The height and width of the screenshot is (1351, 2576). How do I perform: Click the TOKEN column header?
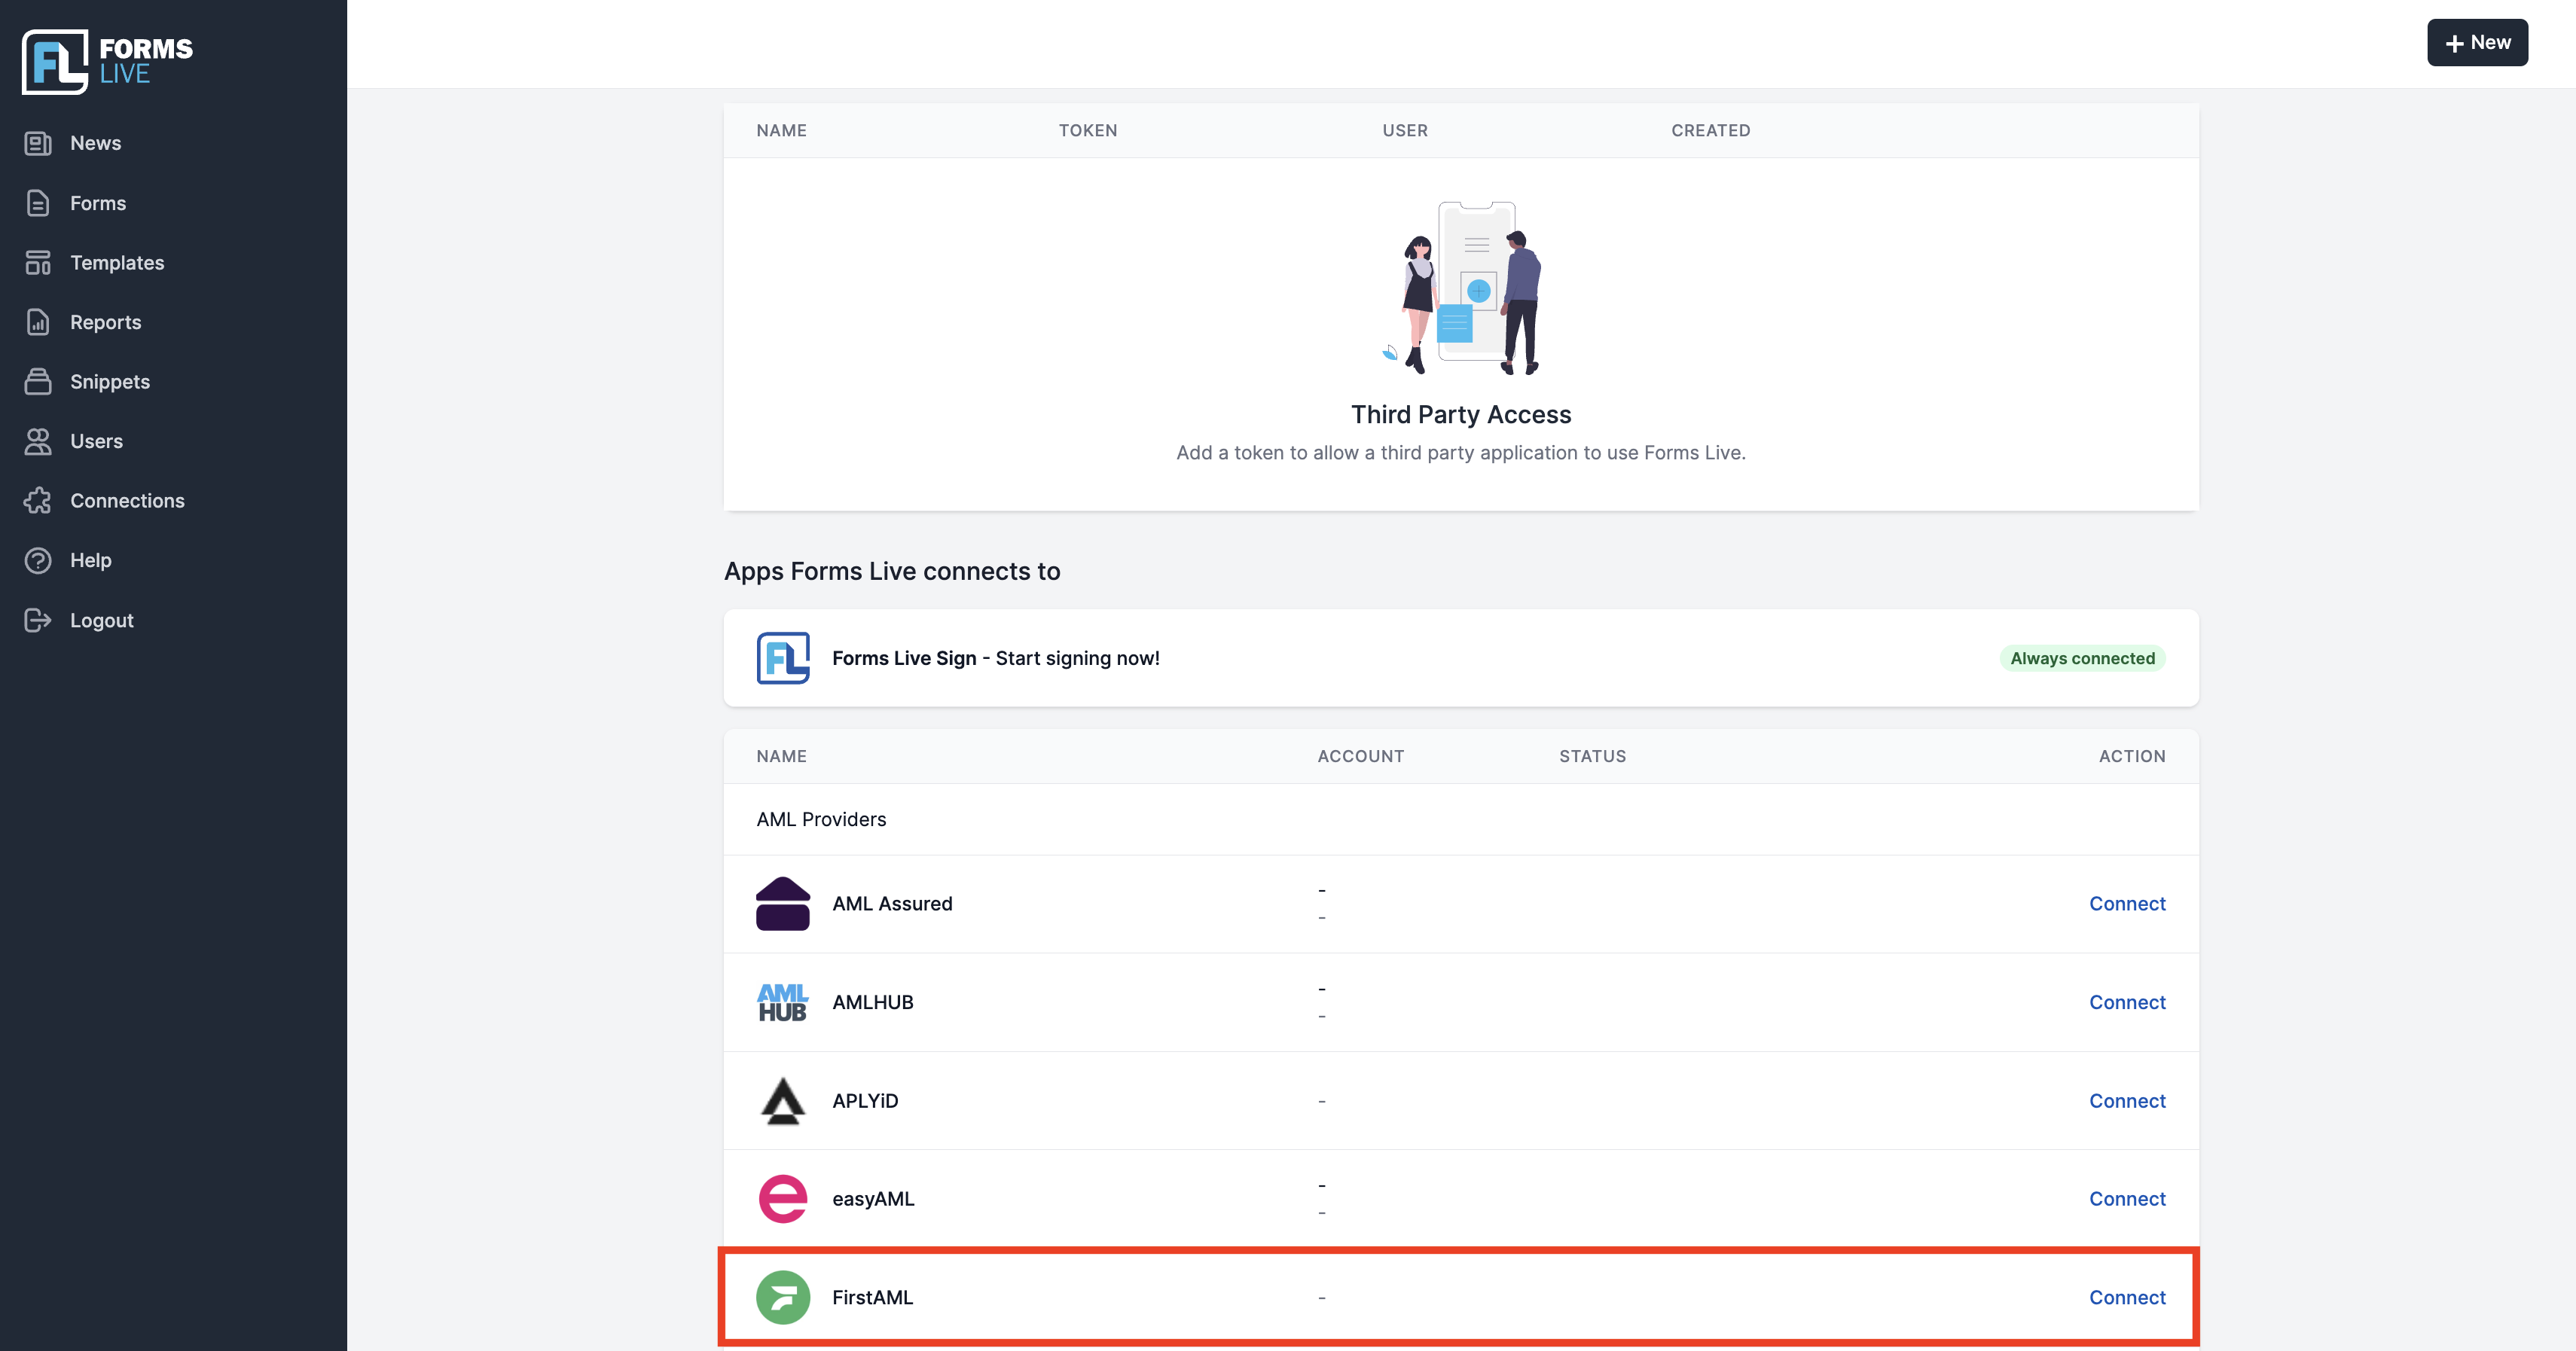pyautogui.click(x=1088, y=131)
